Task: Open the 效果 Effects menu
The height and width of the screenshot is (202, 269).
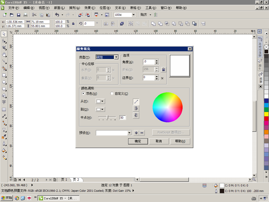Action: pyautogui.click(x=90, y=8)
